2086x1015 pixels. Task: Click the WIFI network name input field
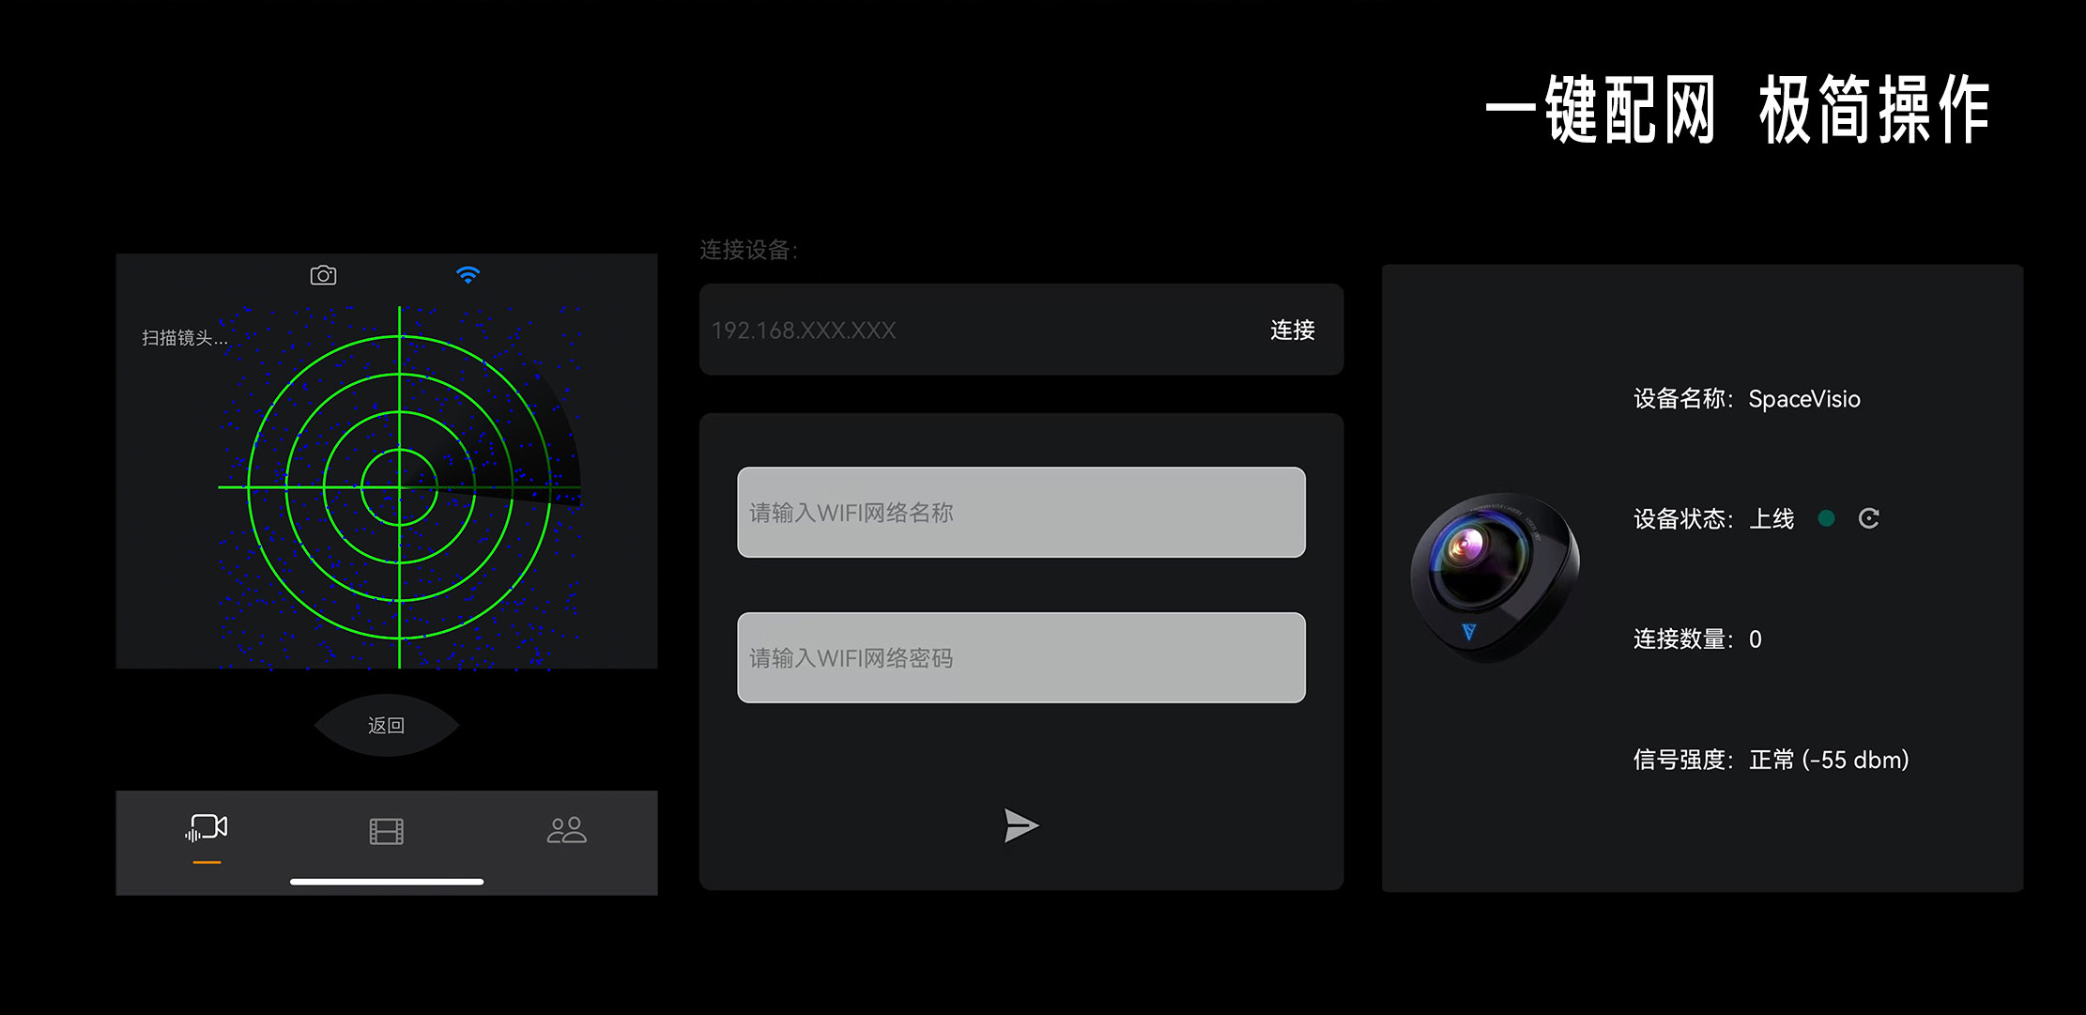1021,512
